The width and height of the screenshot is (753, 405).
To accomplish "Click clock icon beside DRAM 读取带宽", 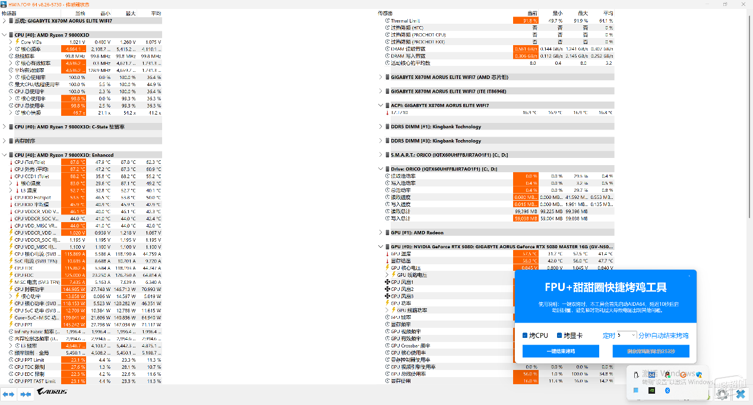I will [387, 49].
